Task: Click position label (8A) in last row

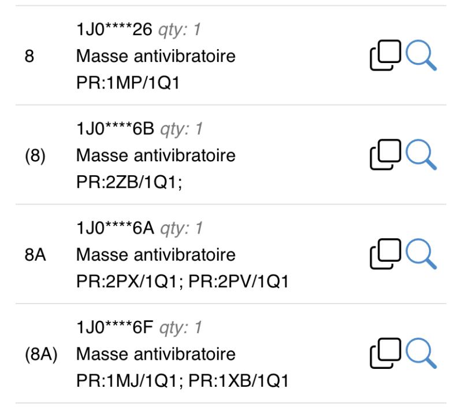Action: [41, 354]
